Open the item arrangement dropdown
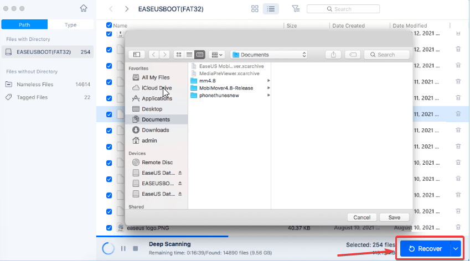The width and height of the screenshot is (470, 261). point(216,55)
